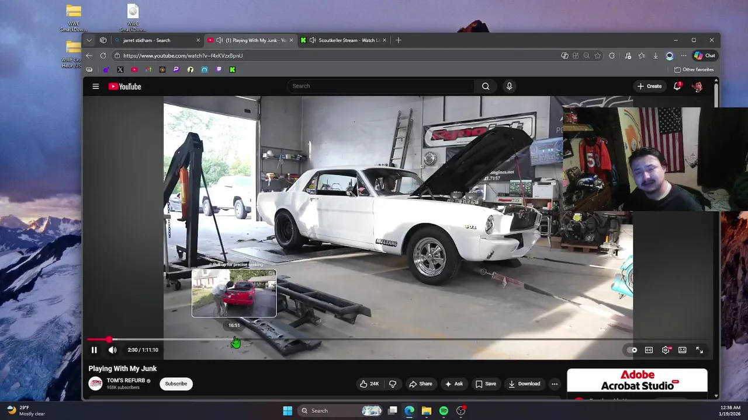Viewport: 748px width, 420px height.
Task: Mute audio icon on Scoutkeller Stream tab
Action: 313,40
